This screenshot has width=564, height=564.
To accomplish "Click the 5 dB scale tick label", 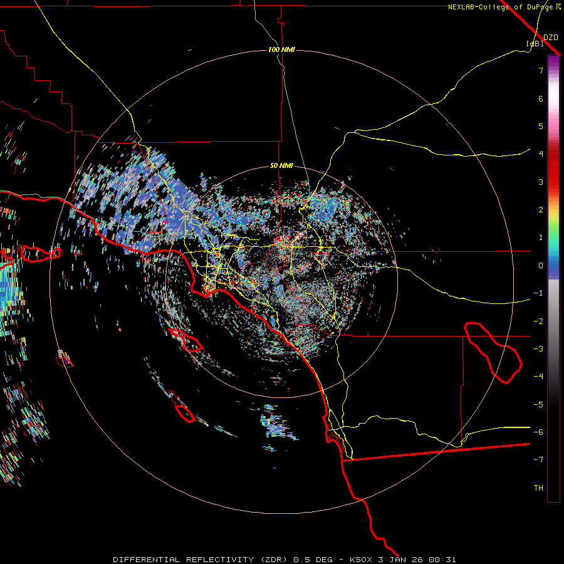I will (541, 126).
